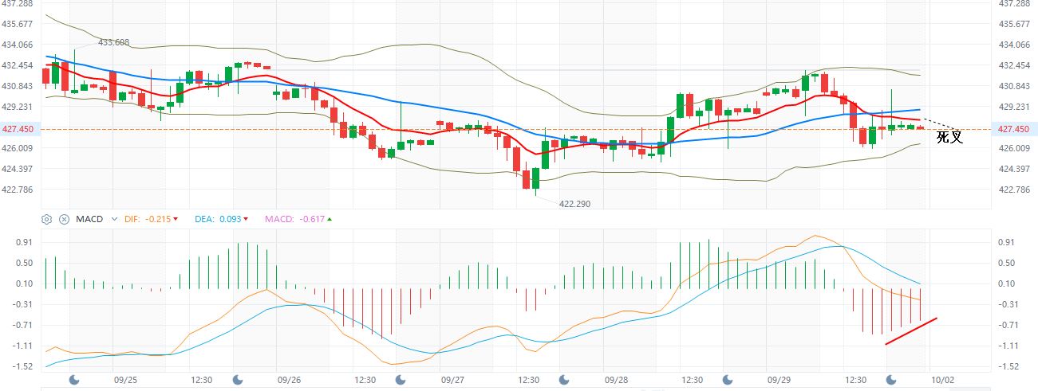Click the red 427.450 price tag on left axis
The image size is (1038, 391).
(x=18, y=128)
